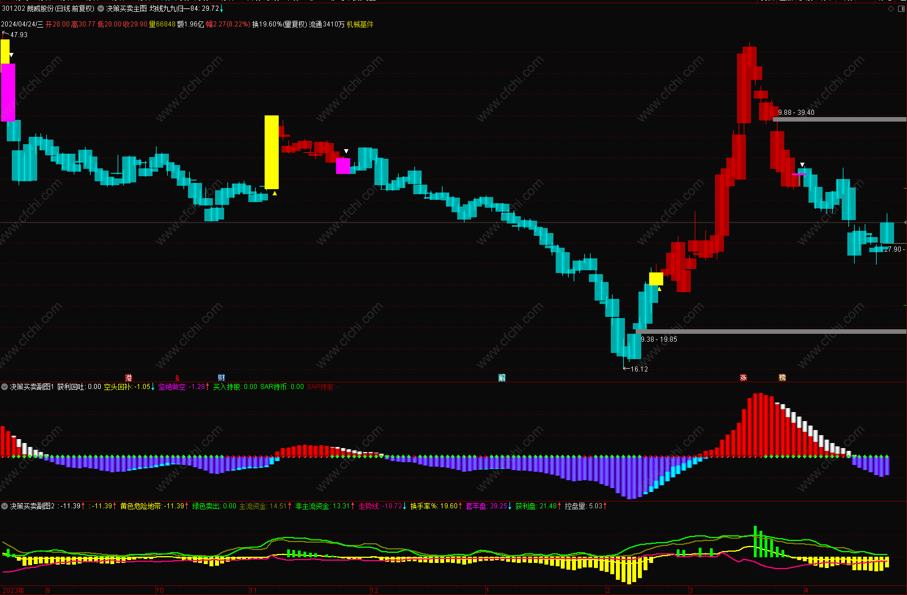Click the 决策买卖副图1 indicator name
Screen dimensions: 907x595
coord(32,387)
